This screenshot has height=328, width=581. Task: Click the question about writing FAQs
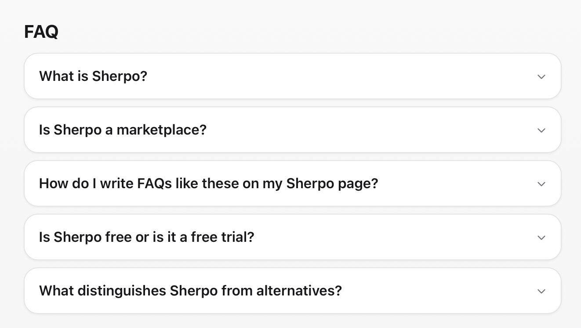[208, 183]
